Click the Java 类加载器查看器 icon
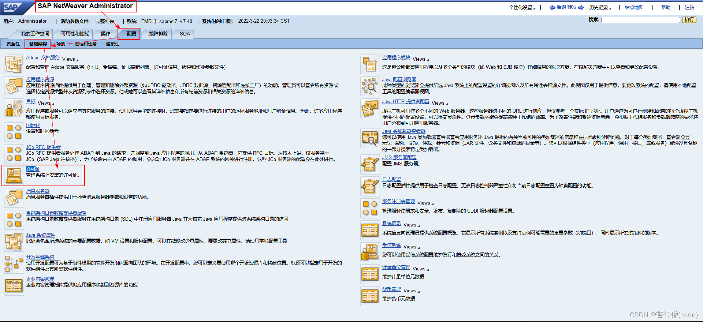This screenshot has height=322, width=703. click(x=370, y=138)
